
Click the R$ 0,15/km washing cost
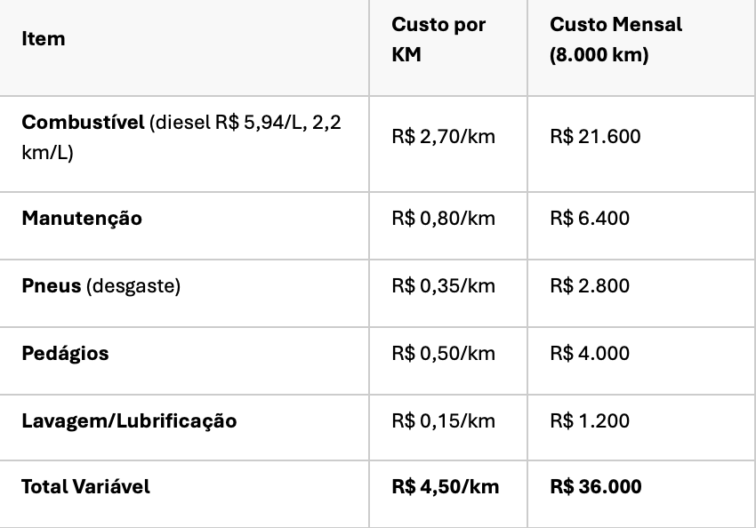coord(443,421)
